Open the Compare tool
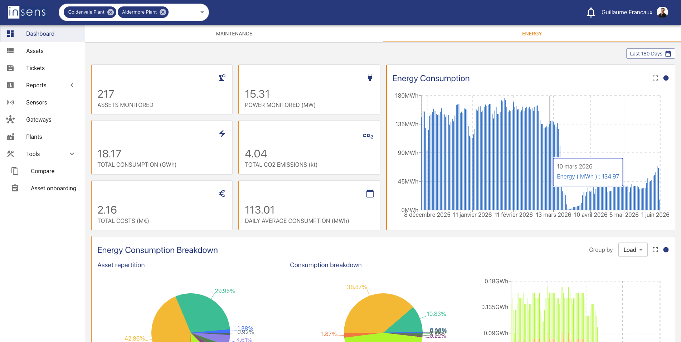The image size is (681, 342). point(42,171)
